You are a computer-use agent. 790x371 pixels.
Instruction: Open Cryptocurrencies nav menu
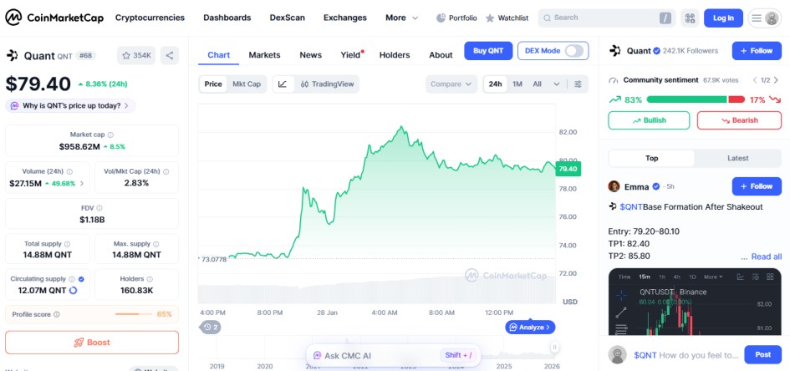pos(150,18)
